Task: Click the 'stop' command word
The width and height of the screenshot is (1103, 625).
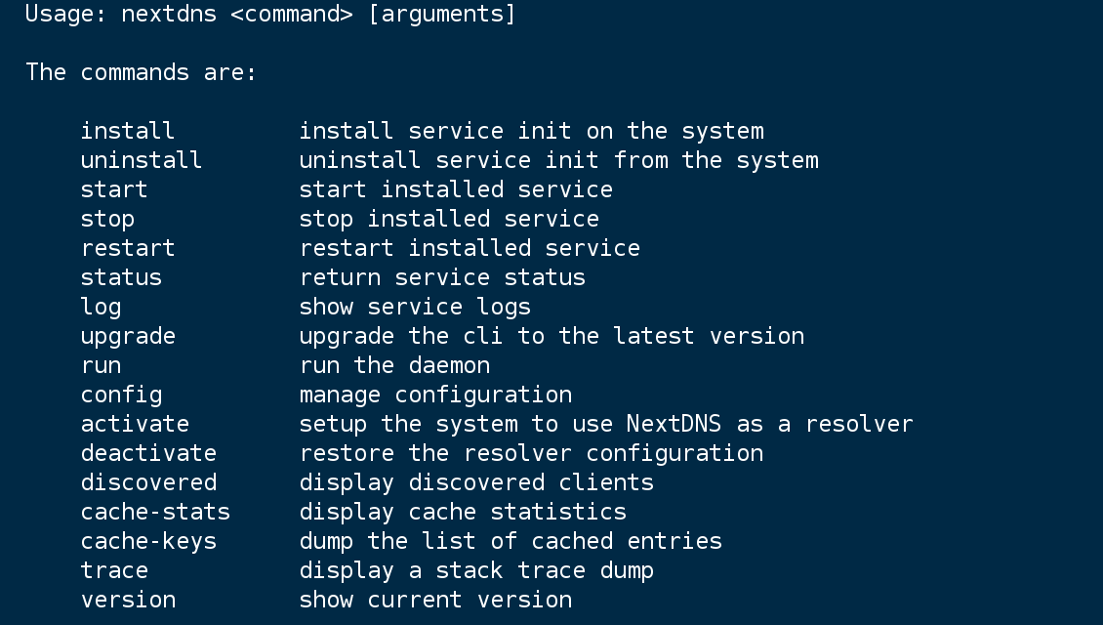Action: [x=107, y=219]
